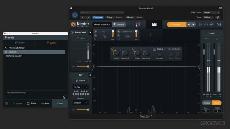This screenshot has width=230, height=129.
Task: Click New preset button
Action: [45, 104]
